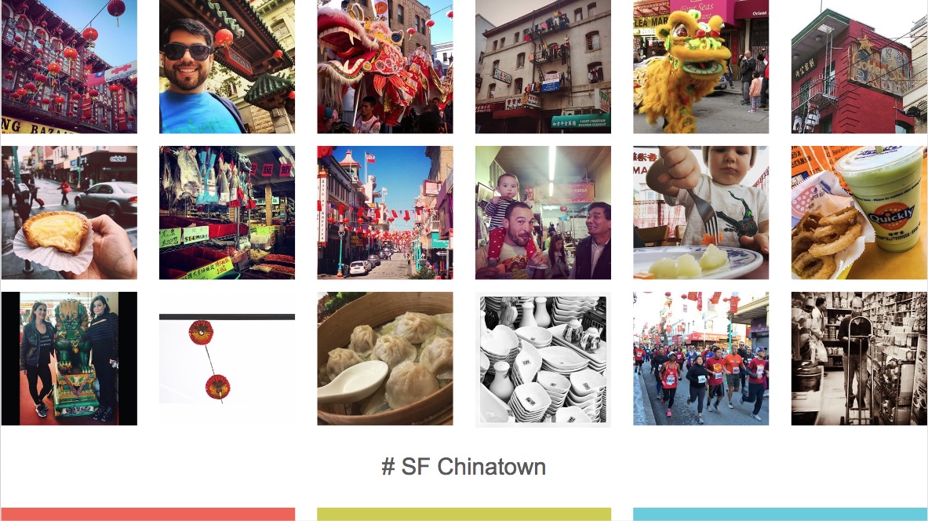
Task: Select the sepia grocery store aisle photo
Action: coord(859,358)
